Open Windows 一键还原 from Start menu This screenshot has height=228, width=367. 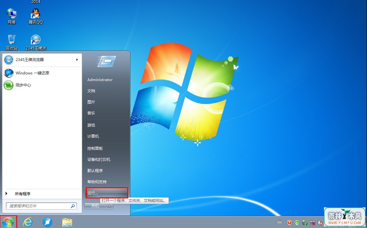coord(42,73)
